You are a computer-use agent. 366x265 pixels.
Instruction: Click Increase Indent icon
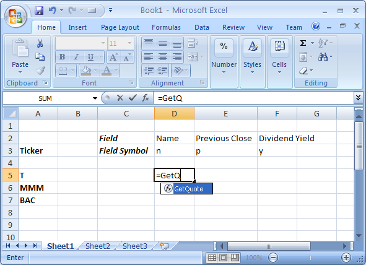[x=162, y=70]
